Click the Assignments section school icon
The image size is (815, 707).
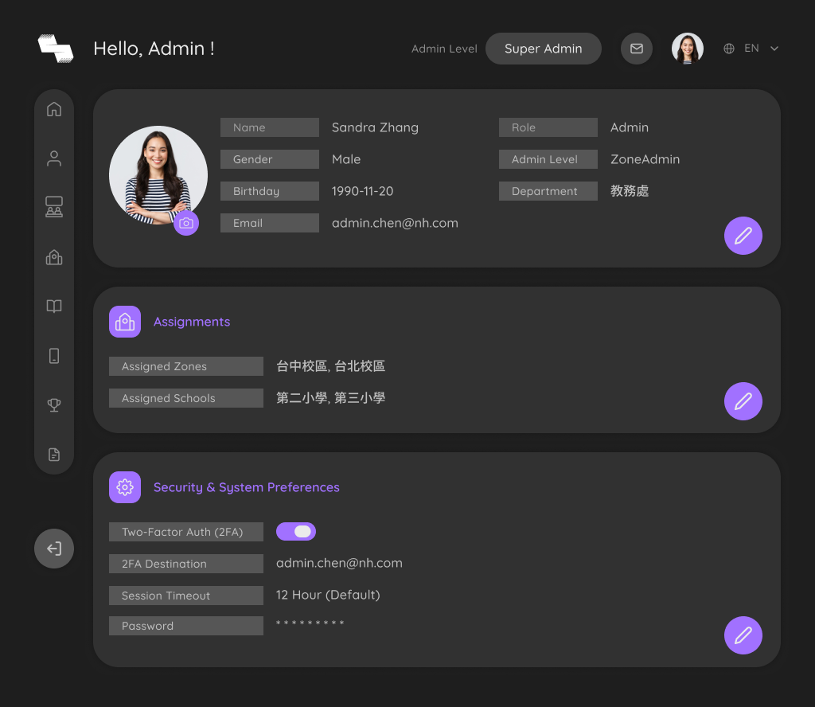(x=125, y=322)
